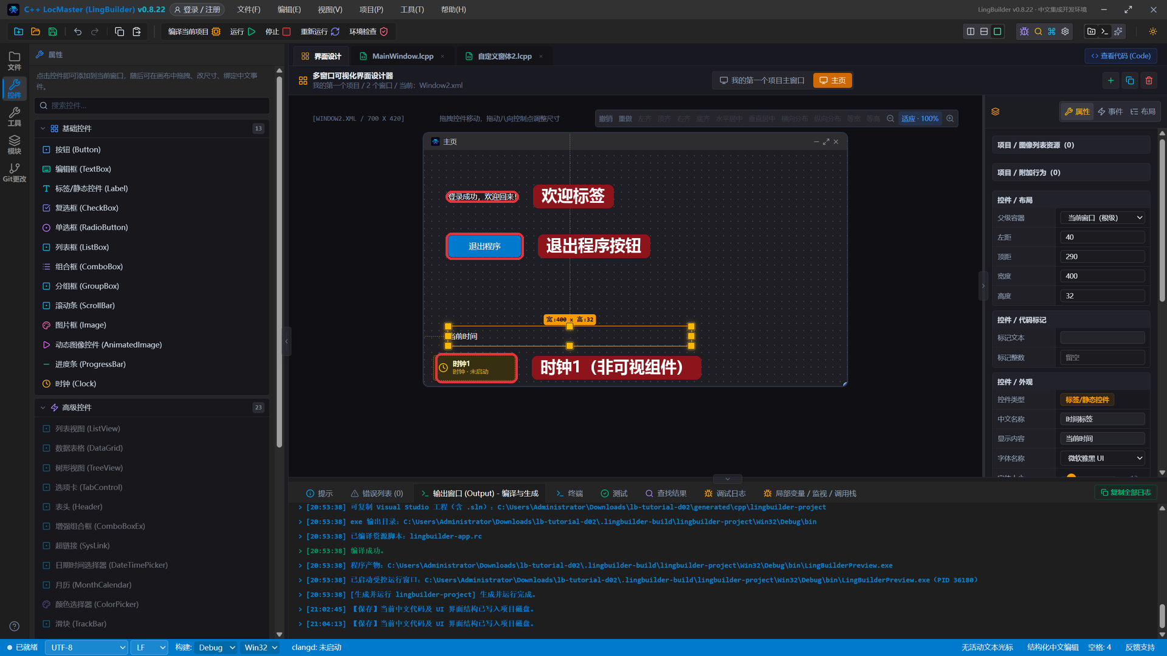The image size is (1167, 656).
Task: Save with the green disk icon
Action: (52, 32)
